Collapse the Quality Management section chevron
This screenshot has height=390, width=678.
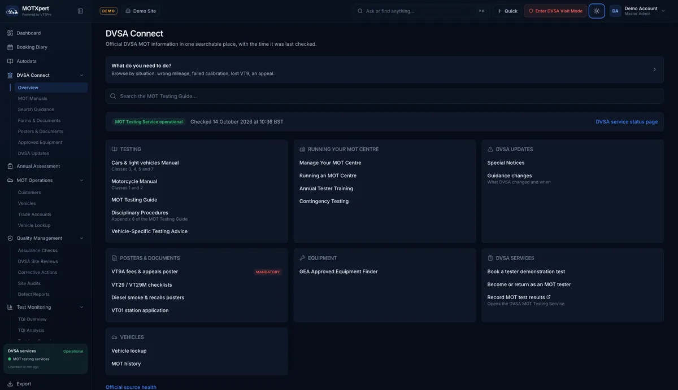coord(82,238)
